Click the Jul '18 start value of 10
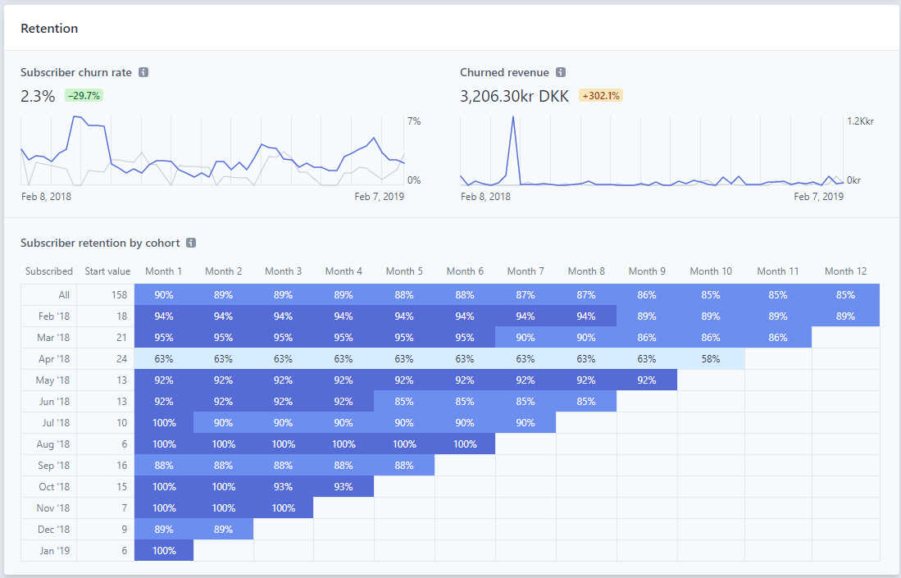Screen dimensions: 901x578 click(x=123, y=423)
